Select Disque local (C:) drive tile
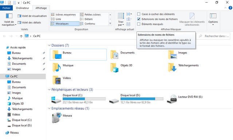Image resolution: width=233 pixels, height=140 pixels. [x=78, y=99]
